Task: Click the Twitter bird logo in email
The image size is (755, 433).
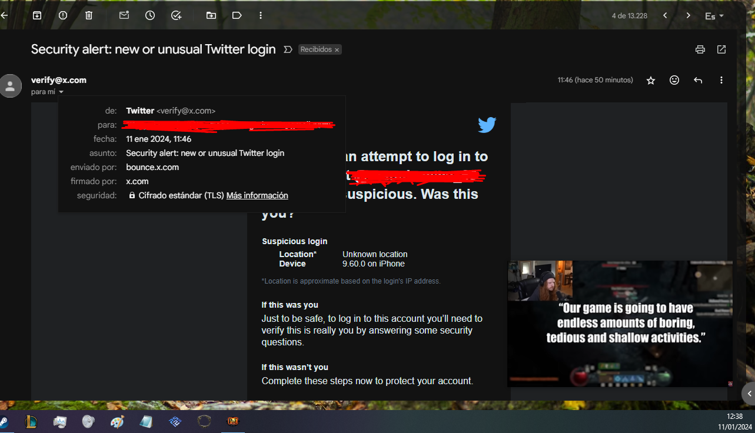Action: tap(487, 125)
